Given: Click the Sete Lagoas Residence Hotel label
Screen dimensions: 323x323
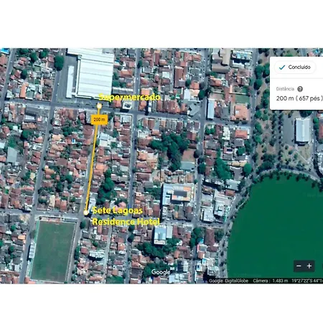Looking at the screenshot, I should point(126,216).
